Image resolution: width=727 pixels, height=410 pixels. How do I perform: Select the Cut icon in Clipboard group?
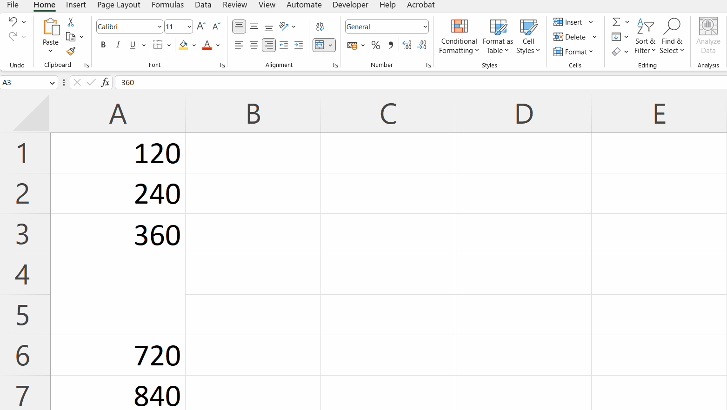tap(71, 22)
